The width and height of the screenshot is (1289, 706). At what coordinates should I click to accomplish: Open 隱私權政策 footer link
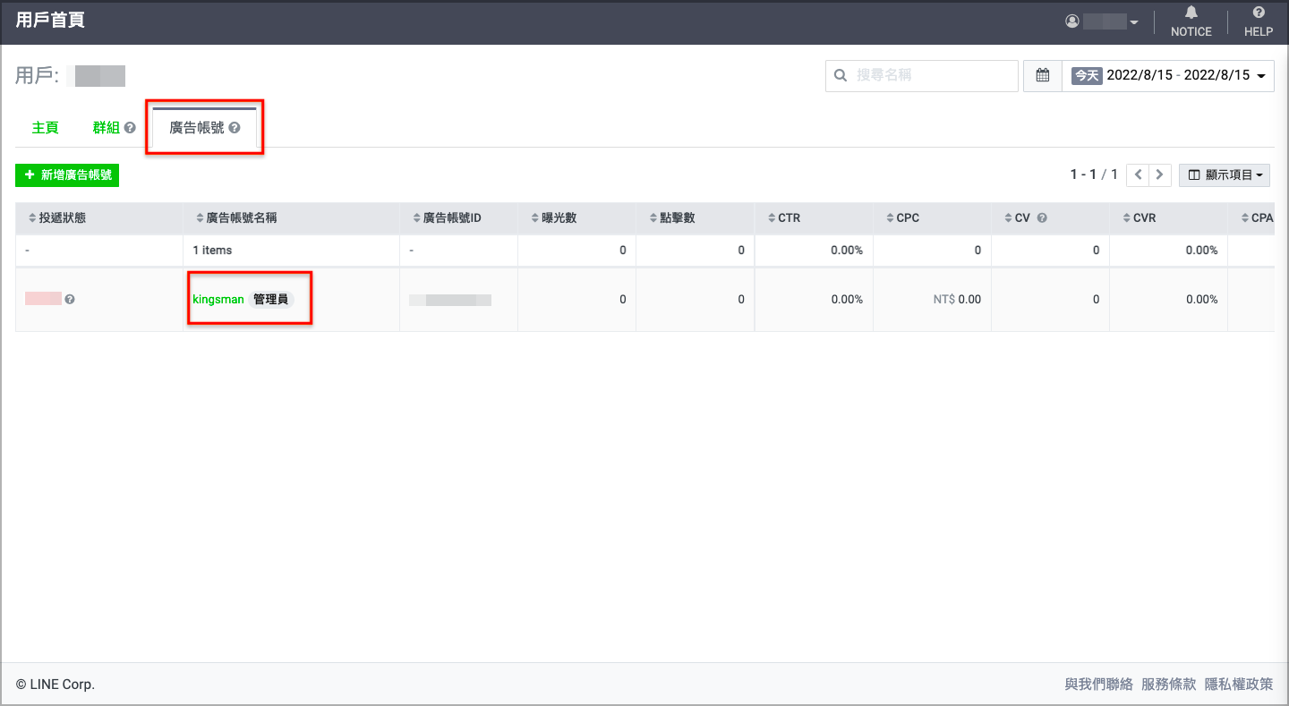coord(1239,685)
